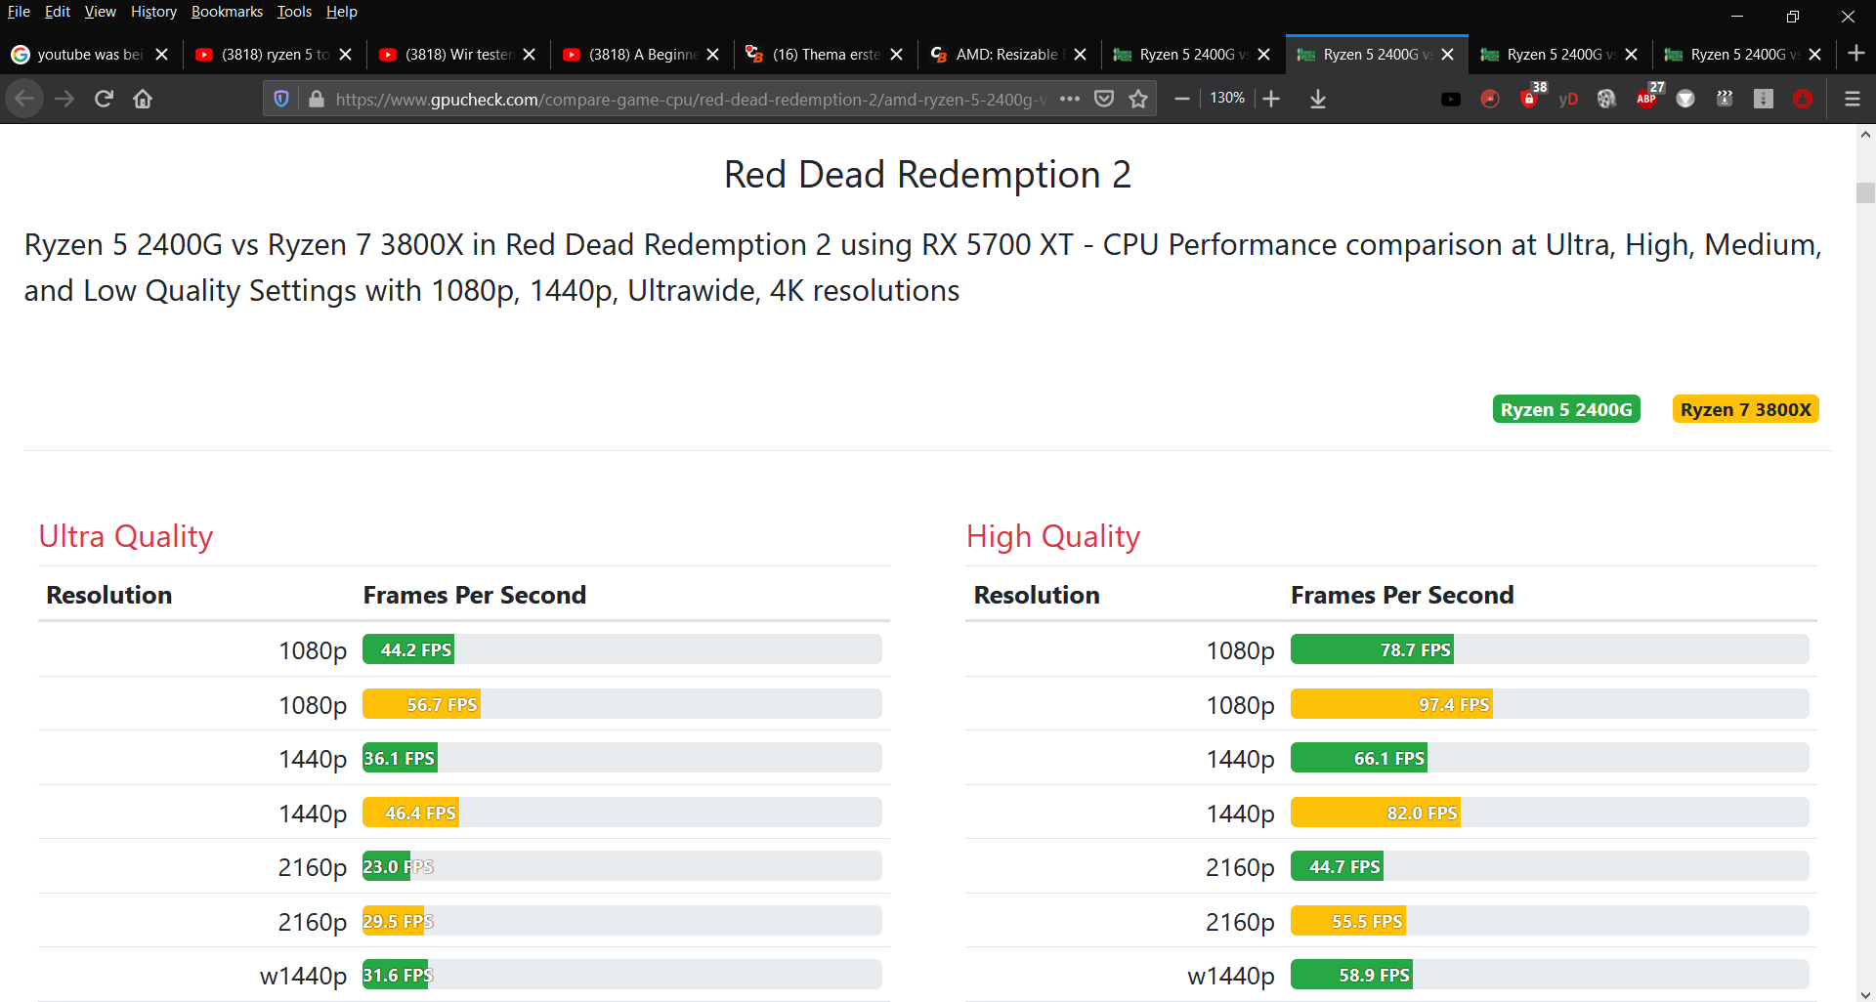The height and width of the screenshot is (1002, 1876).
Task: Switch to the '(3818) ryzen 5 to' tab
Action: pyautogui.click(x=274, y=55)
